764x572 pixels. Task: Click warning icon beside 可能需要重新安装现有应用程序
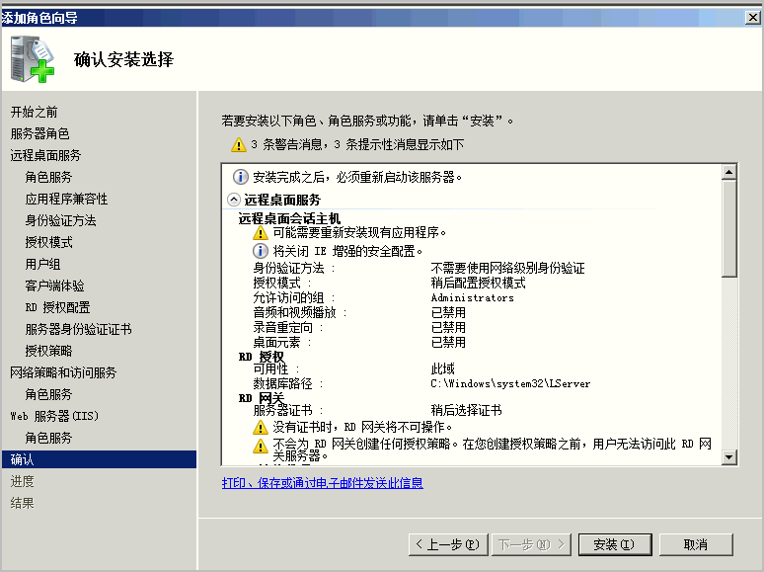pos(261,232)
